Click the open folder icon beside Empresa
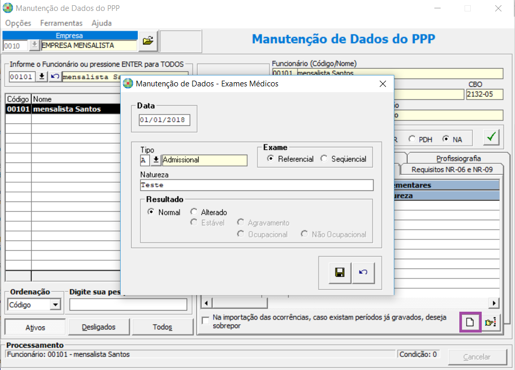This screenshot has height=370, width=515. point(148,41)
